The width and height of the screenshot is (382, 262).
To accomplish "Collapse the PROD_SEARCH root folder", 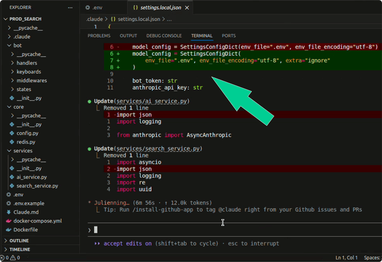I will point(6,19).
